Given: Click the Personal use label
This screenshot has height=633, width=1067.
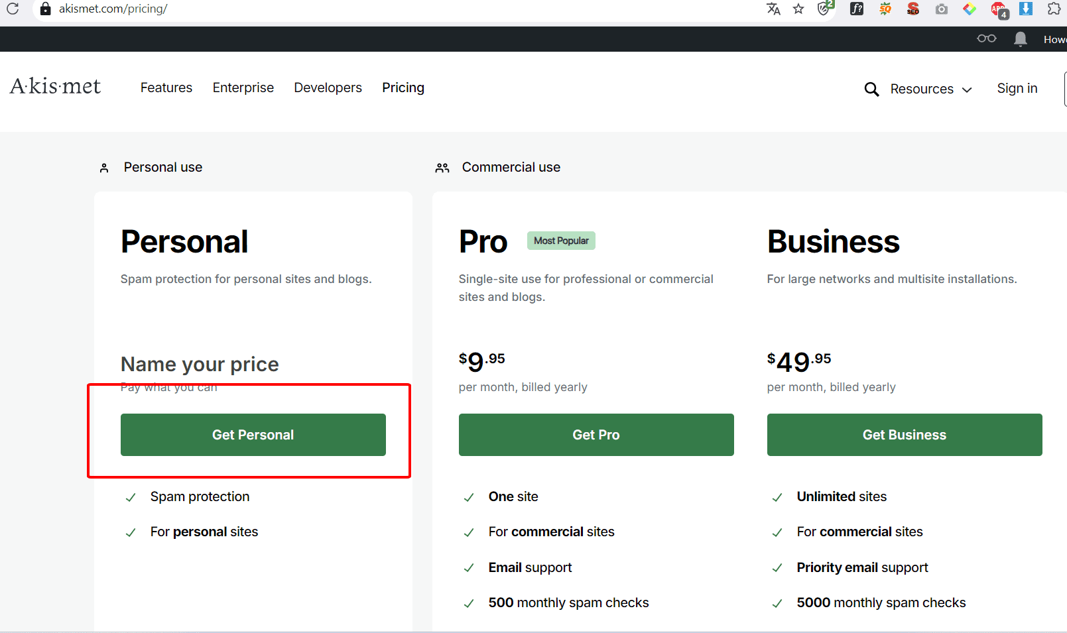Looking at the screenshot, I should tap(163, 167).
